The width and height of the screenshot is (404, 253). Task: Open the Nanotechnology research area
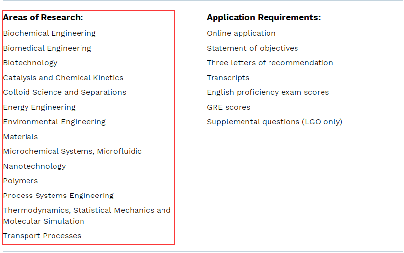tap(34, 166)
